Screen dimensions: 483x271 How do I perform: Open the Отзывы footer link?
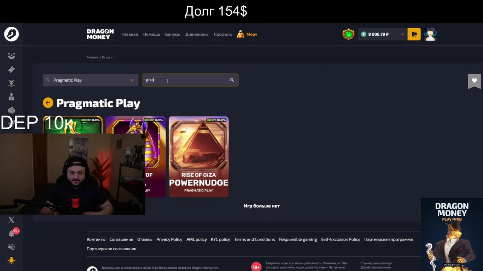pyautogui.click(x=145, y=239)
